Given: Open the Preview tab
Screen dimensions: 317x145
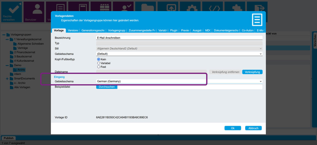Looking at the screenshot, I should click(185, 31).
